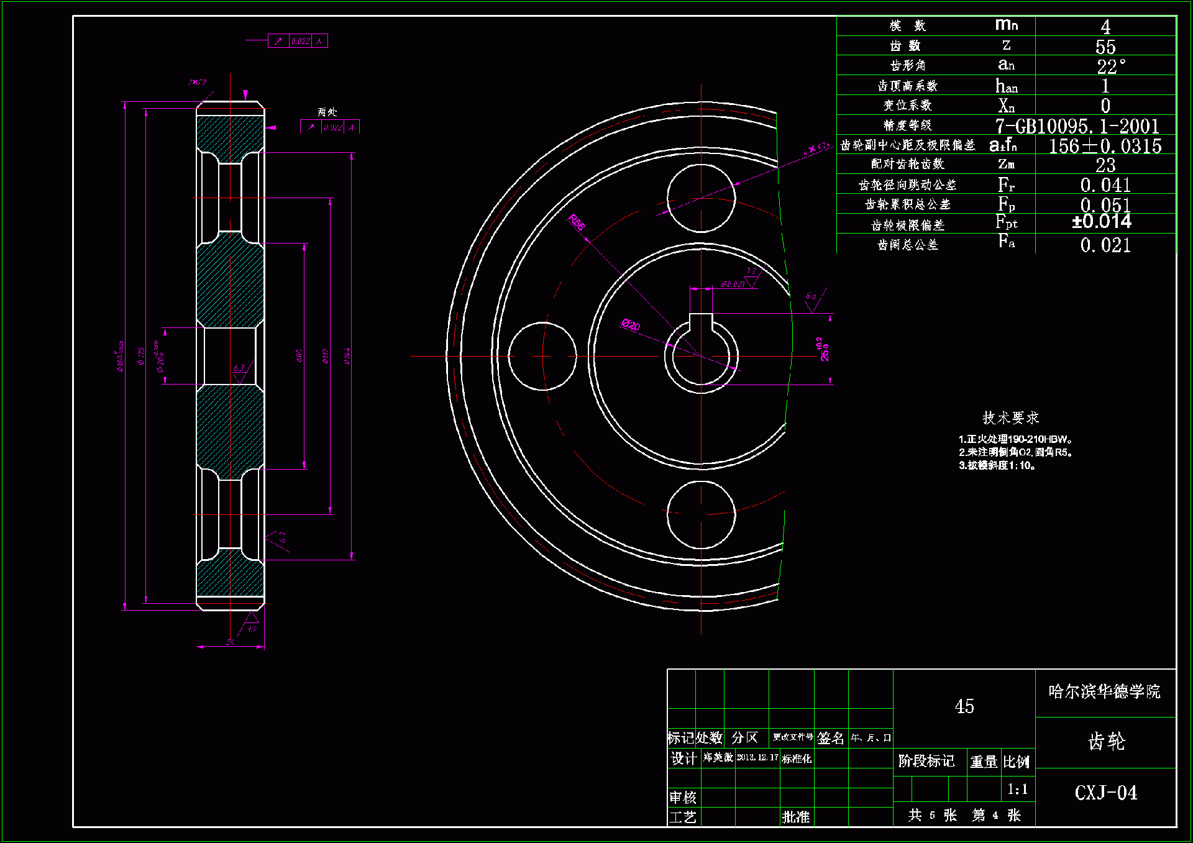Click the keyway slot on center bore
Viewport: 1193px width, 843px height.
tap(701, 322)
